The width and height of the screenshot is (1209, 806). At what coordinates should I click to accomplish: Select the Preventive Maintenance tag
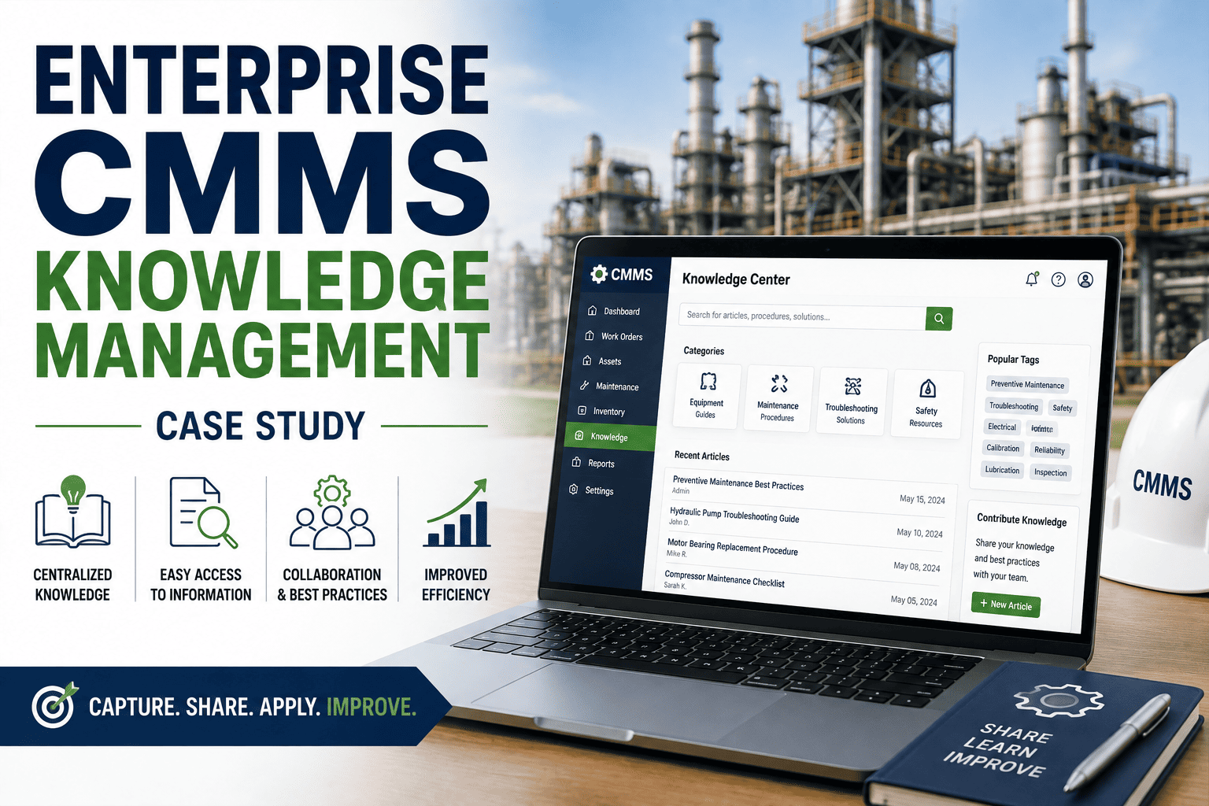point(1027,384)
